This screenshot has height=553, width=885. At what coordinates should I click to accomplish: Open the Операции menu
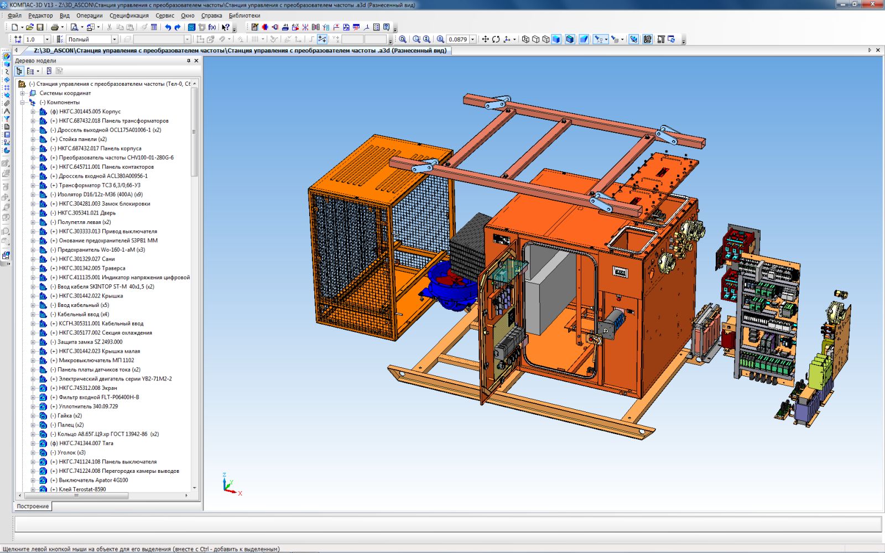pos(89,15)
